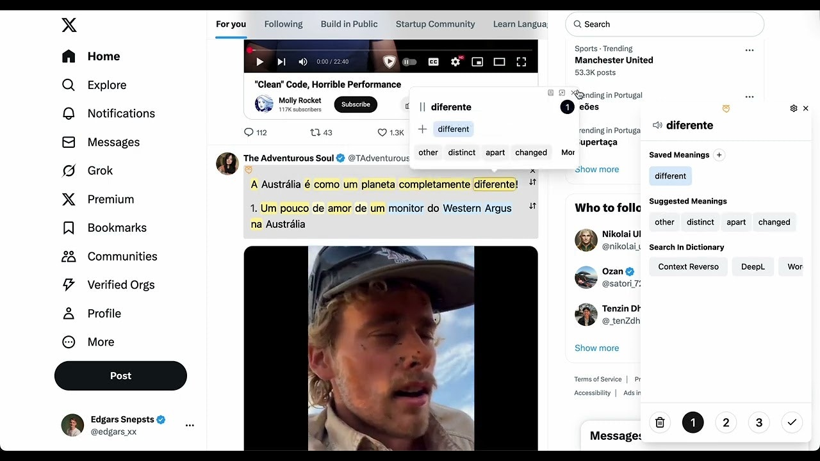Image resolution: width=820 pixels, height=461 pixels.
Task: Open the Accessibility footer link
Action: (592, 393)
